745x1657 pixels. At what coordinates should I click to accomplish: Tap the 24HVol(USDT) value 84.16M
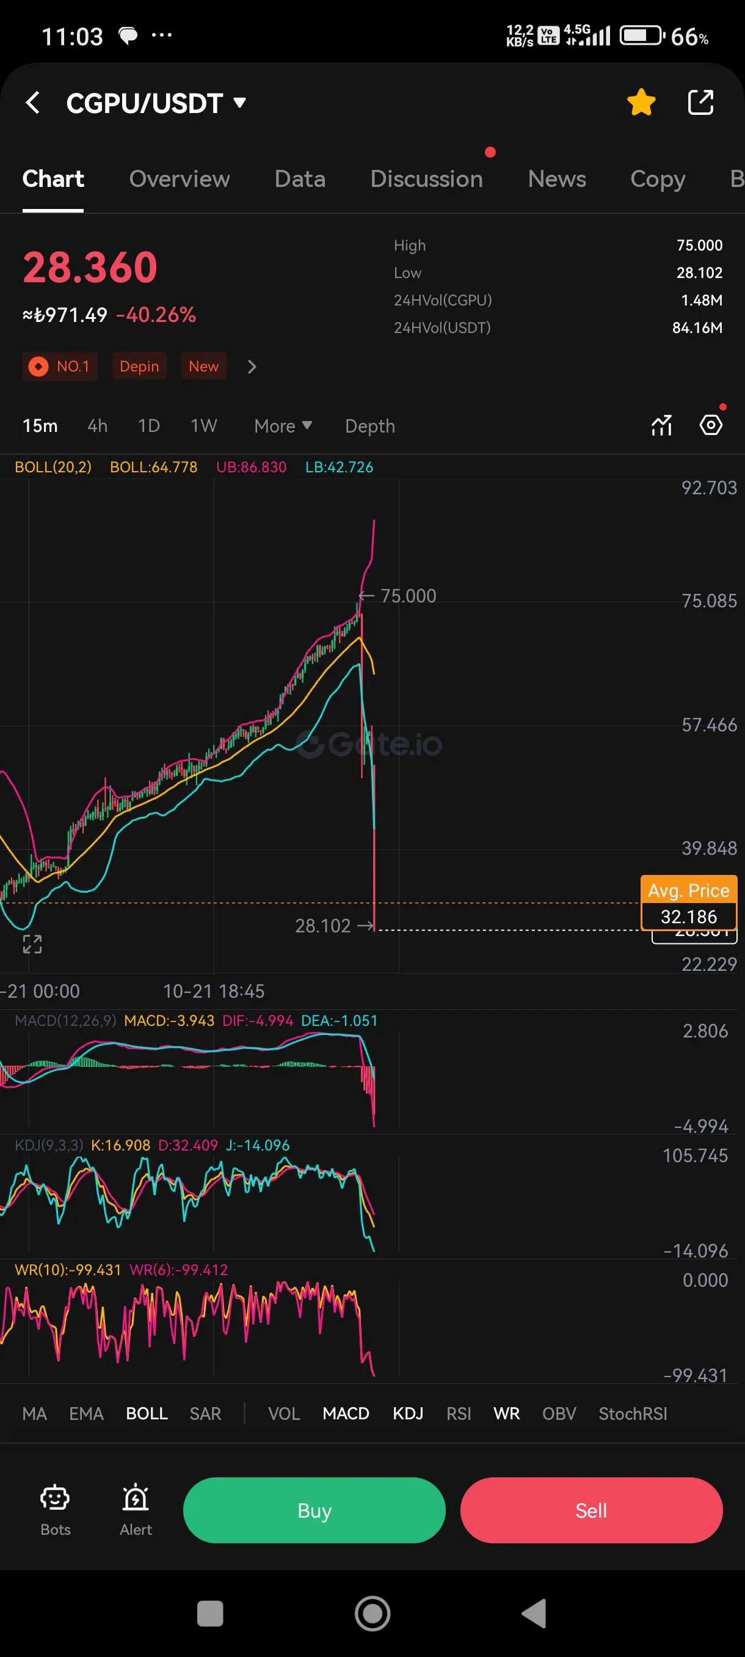tap(697, 327)
